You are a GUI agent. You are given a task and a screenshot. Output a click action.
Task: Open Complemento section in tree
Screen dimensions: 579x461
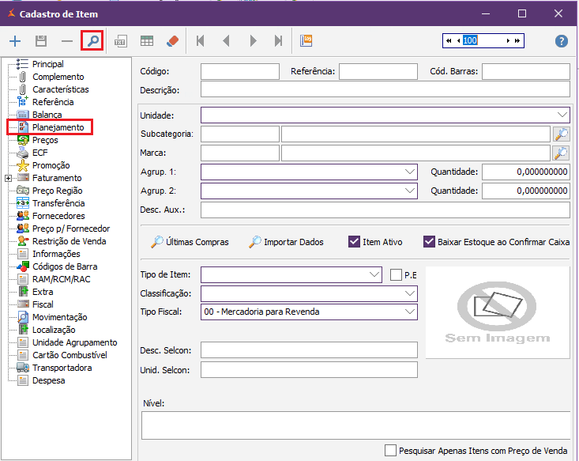click(58, 77)
